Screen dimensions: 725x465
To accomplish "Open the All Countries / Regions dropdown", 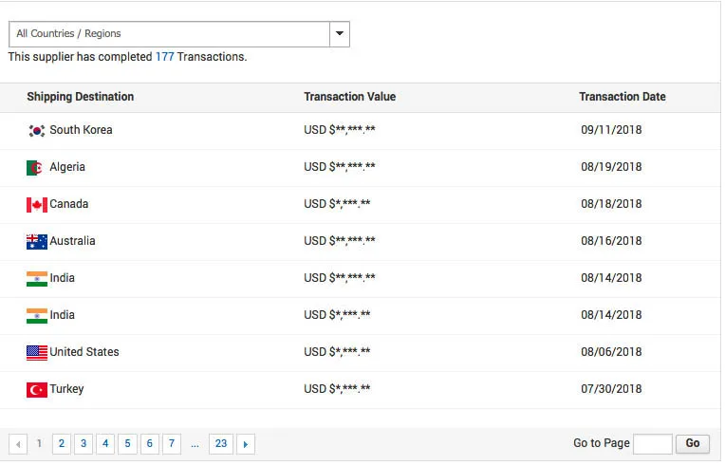I will (x=169, y=34).
